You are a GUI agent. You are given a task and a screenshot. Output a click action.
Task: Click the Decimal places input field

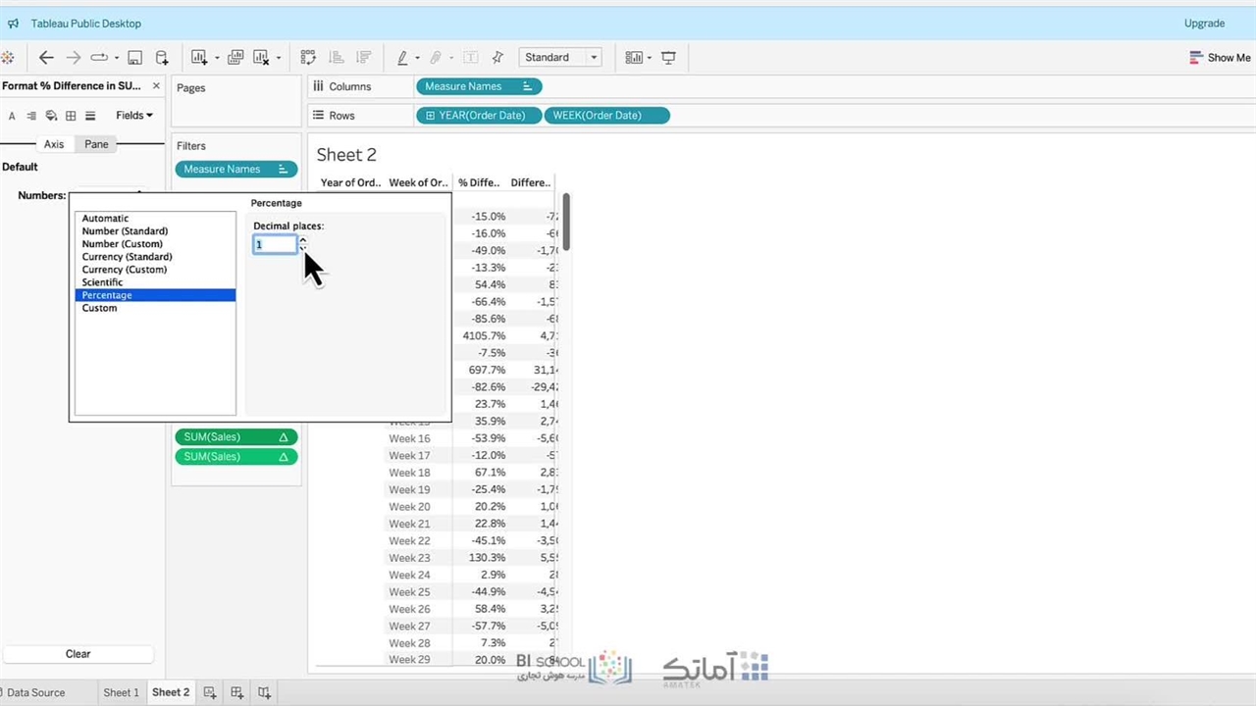275,245
